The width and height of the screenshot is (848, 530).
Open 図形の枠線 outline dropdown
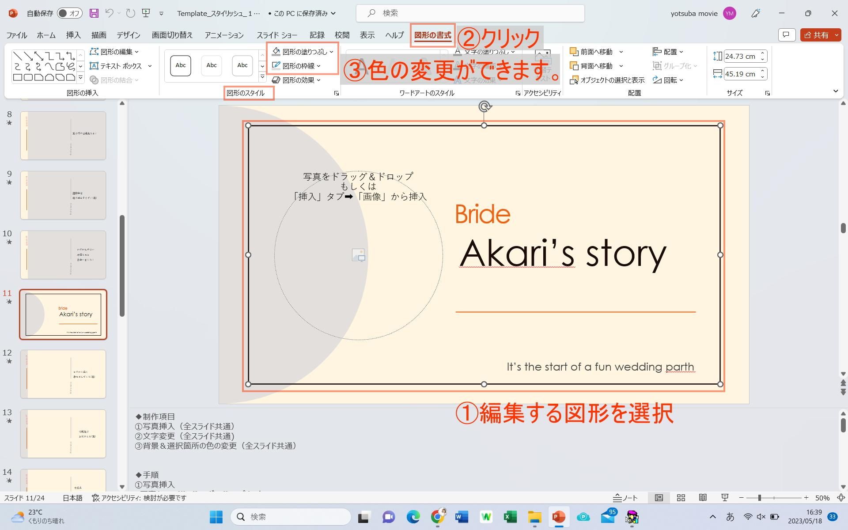pos(296,66)
